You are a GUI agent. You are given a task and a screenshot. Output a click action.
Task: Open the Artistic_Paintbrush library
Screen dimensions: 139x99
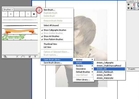109,72
